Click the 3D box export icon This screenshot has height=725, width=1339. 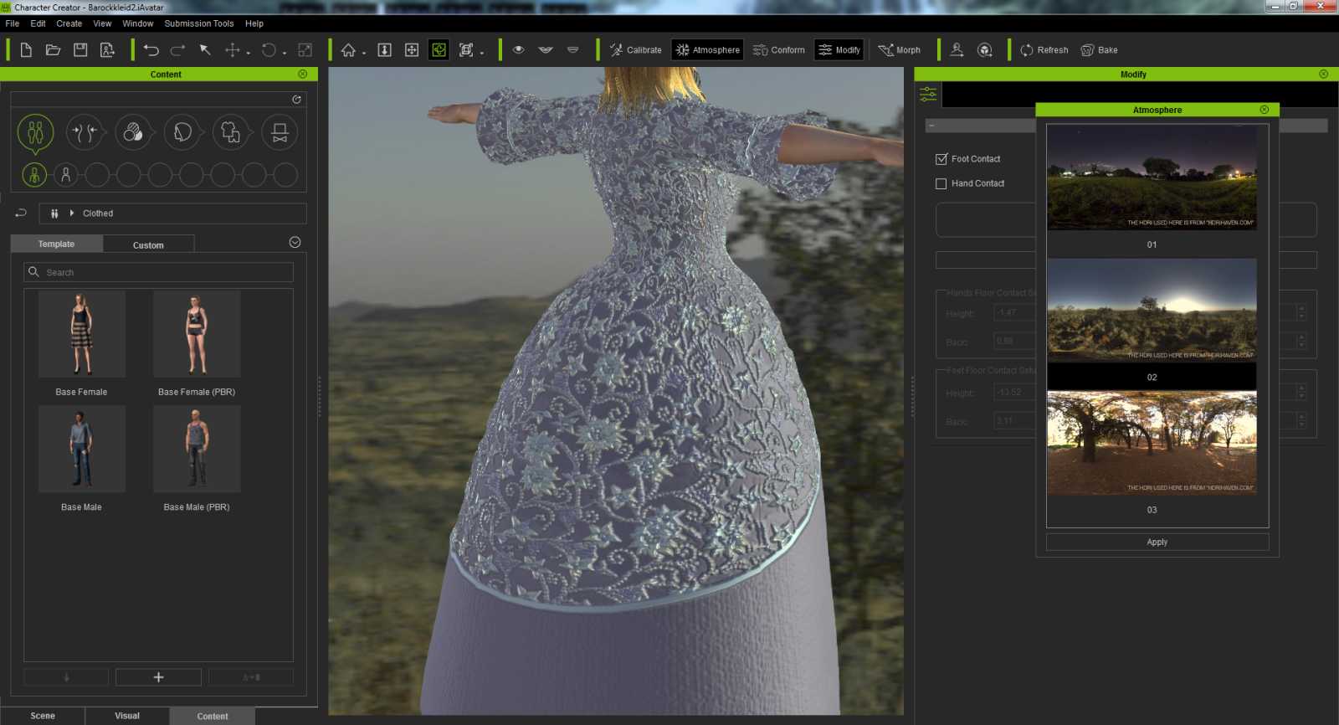pyautogui.click(x=985, y=50)
